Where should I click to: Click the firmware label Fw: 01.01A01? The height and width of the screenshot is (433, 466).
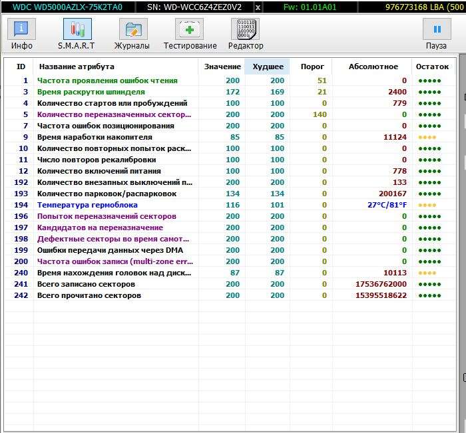pyautogui.click(x=310, y=7)
